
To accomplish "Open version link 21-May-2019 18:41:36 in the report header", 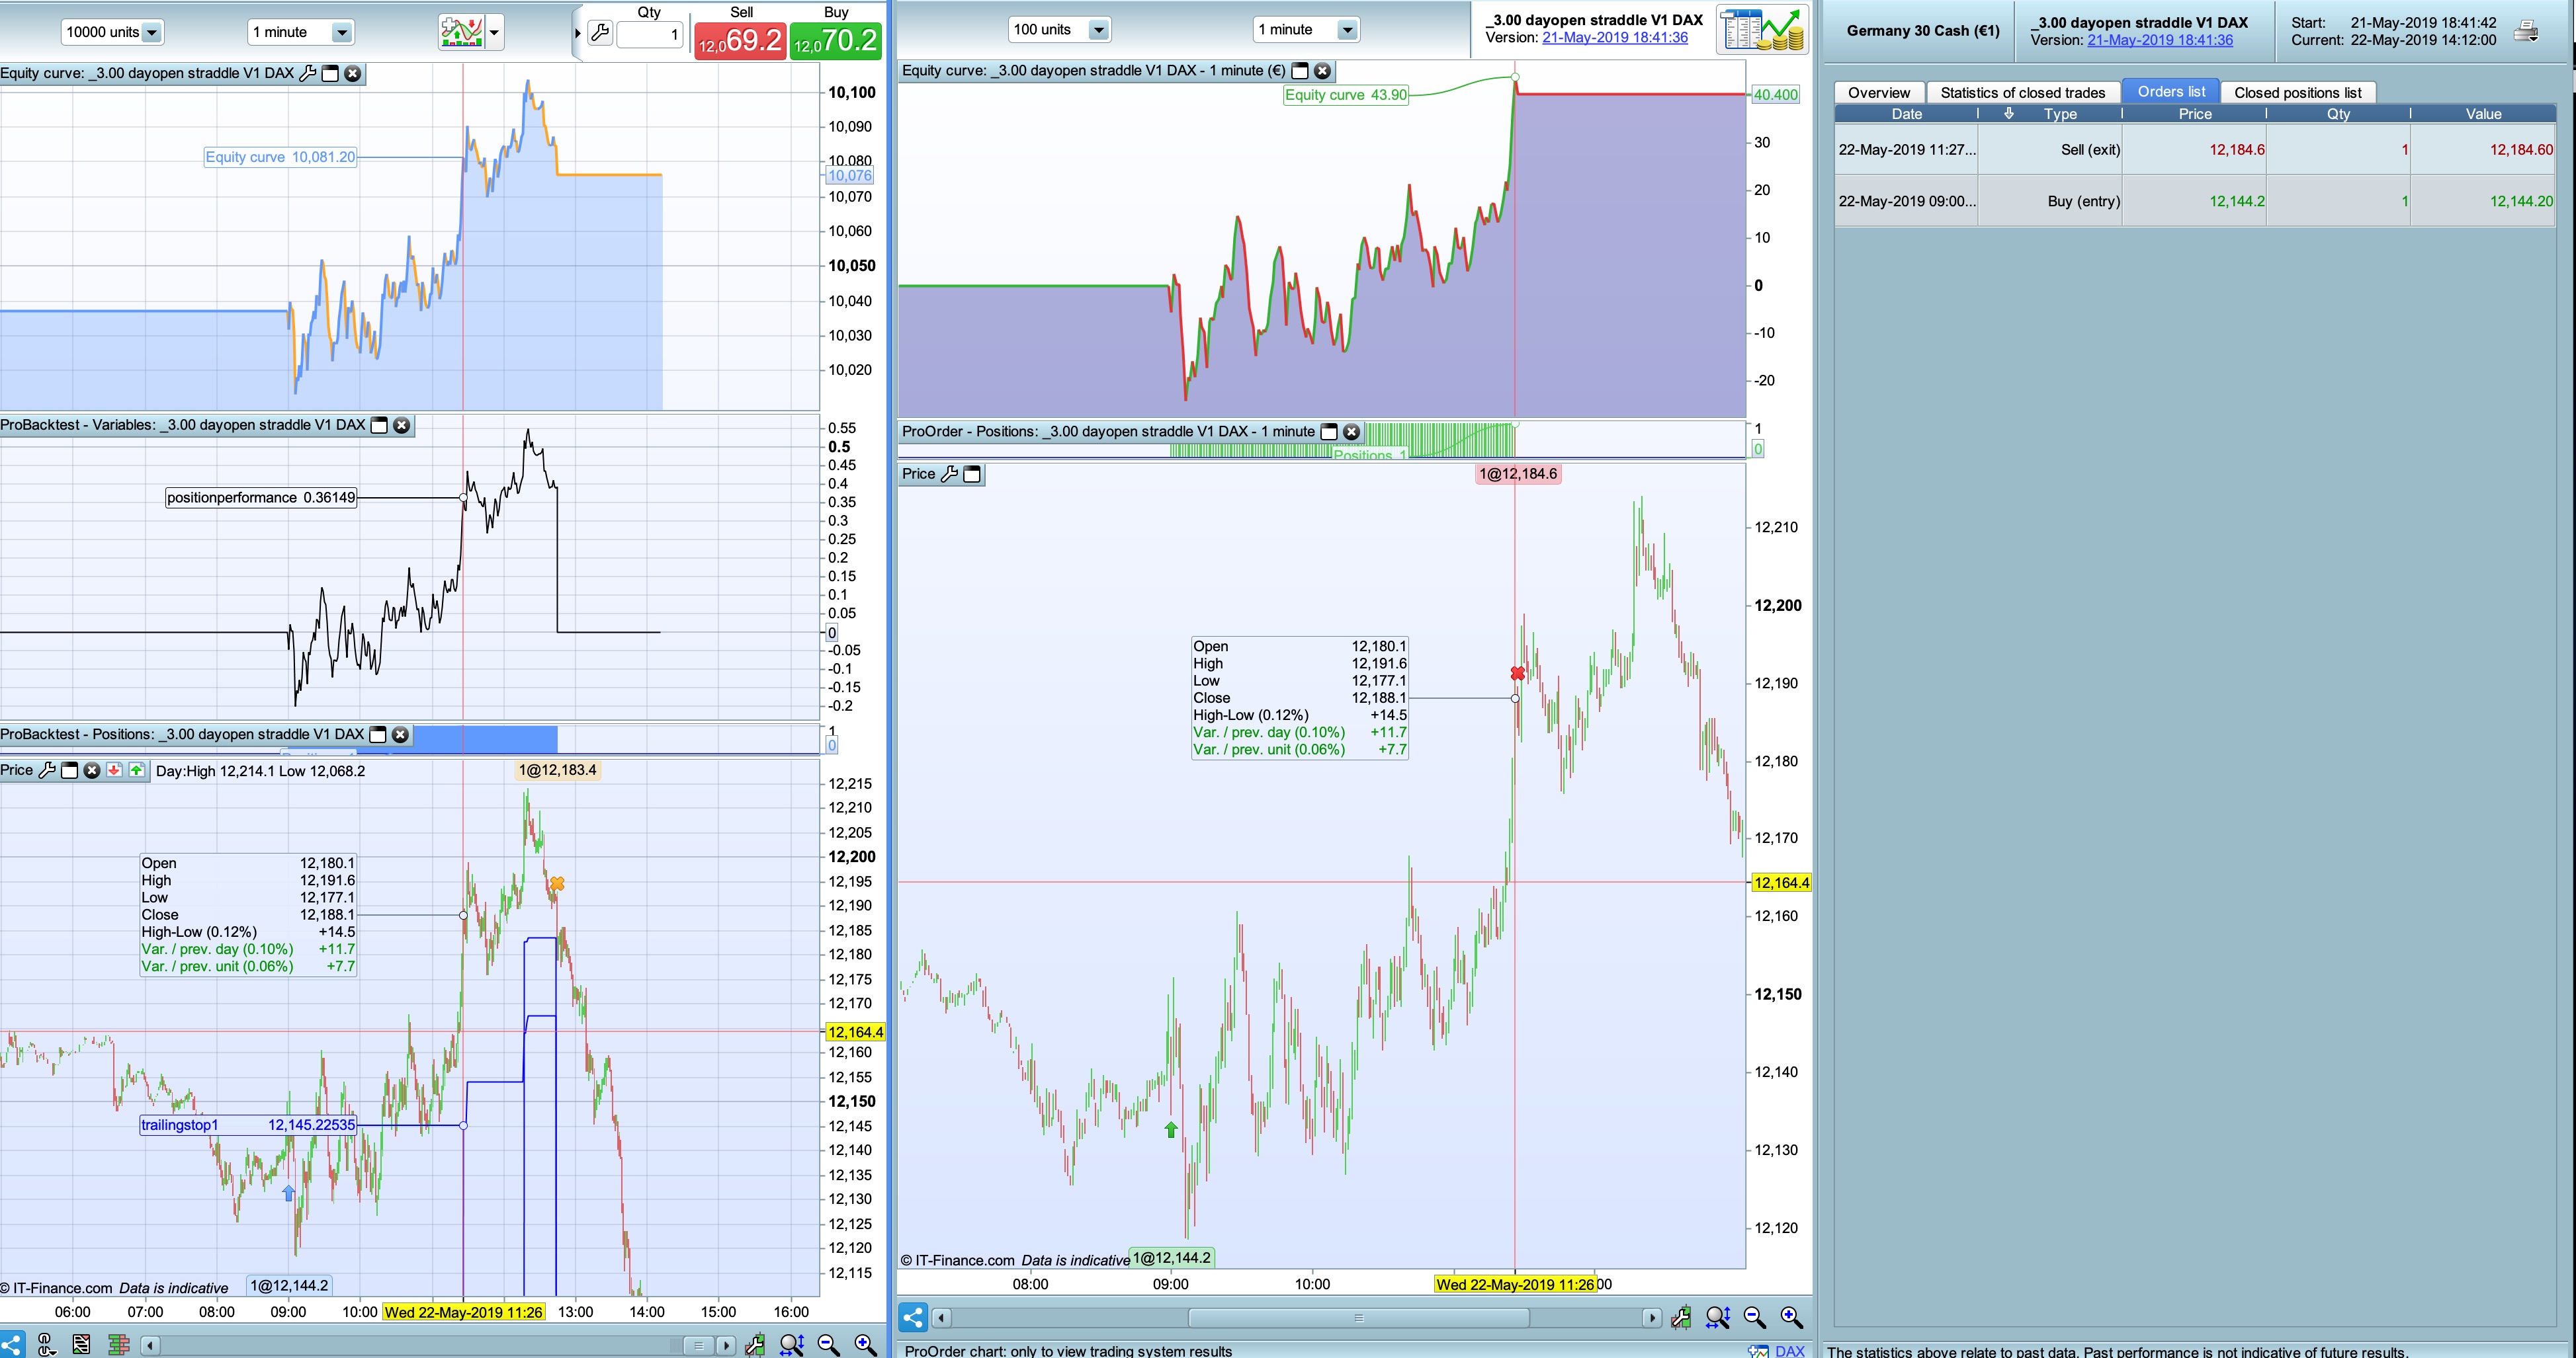I will click(x=2159, y=40).
